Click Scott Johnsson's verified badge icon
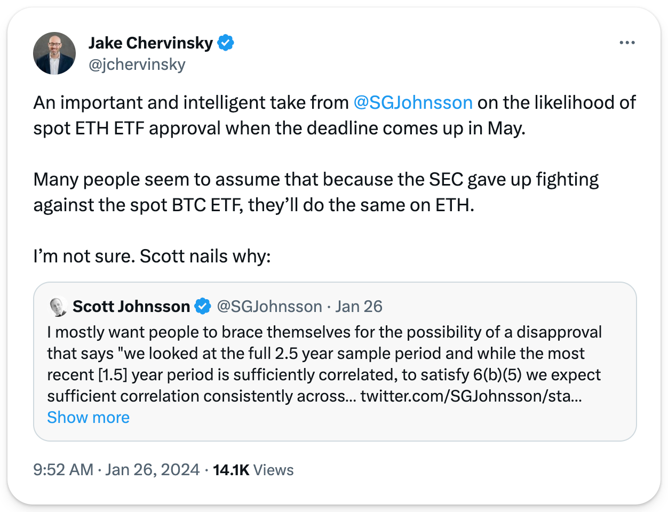 click(x=203, y=307)
